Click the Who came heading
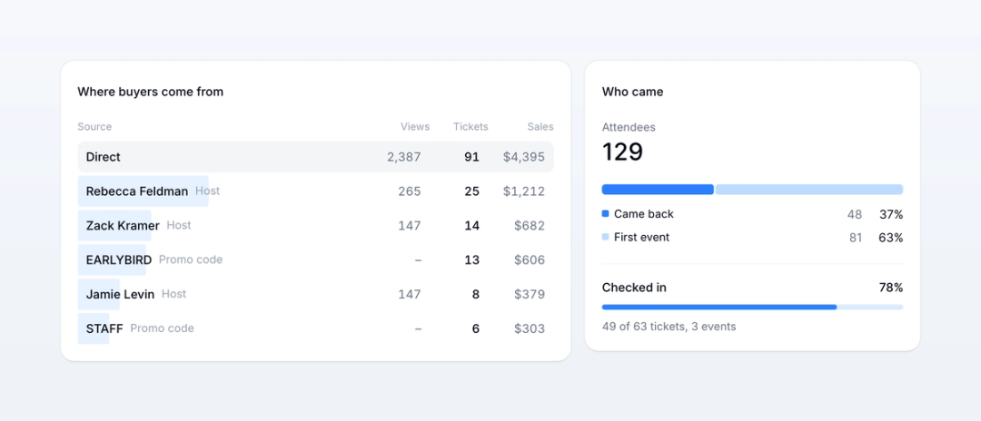 (x=632, y=92)
